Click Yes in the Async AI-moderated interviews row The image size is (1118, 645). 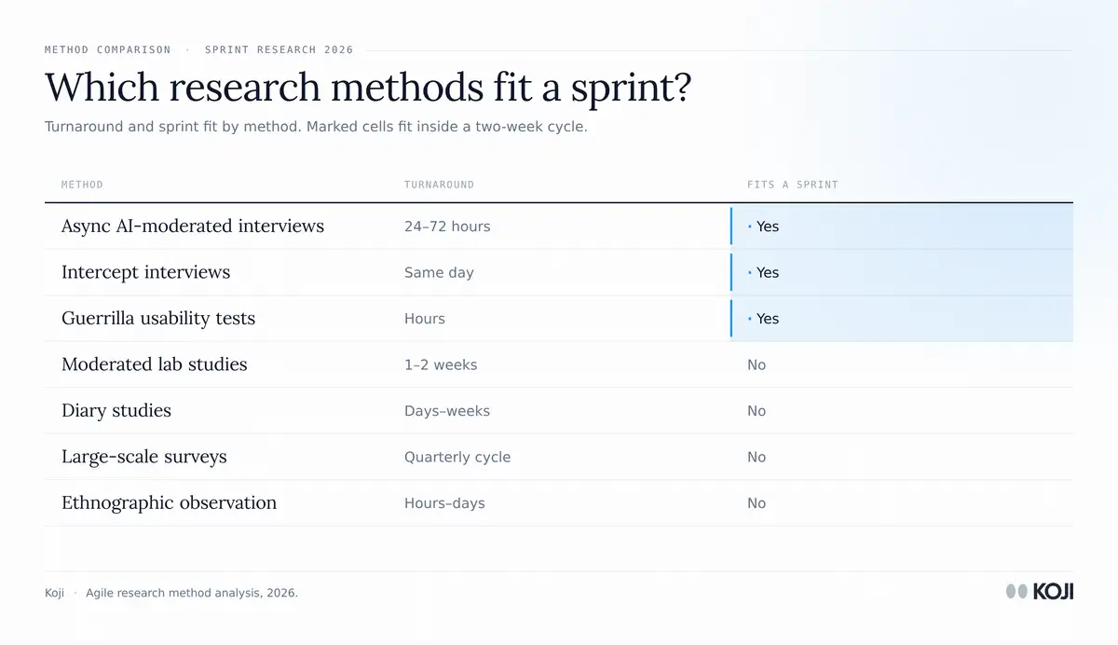point(768,226)
